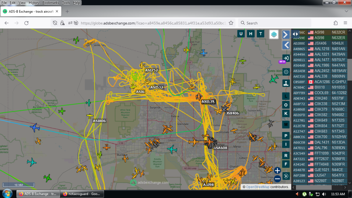Screen dimensions: 352x198
Task: Open the Tools menu
Action: (66, 3)
